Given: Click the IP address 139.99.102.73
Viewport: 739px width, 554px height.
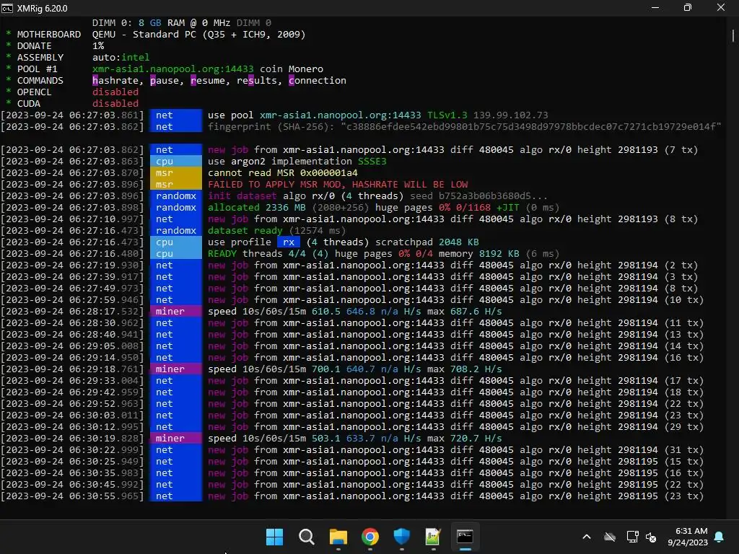Looking at the screenshot, I should (510, 115).
